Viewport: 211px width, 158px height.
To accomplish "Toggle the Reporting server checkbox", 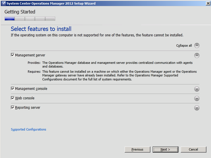I will point(13,107).
